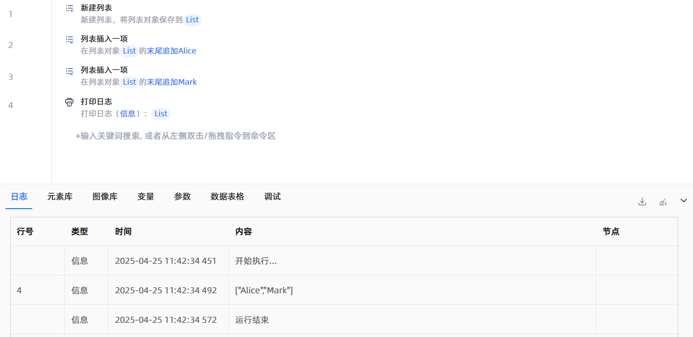Show the 数据表格 tab

(227, 197)
